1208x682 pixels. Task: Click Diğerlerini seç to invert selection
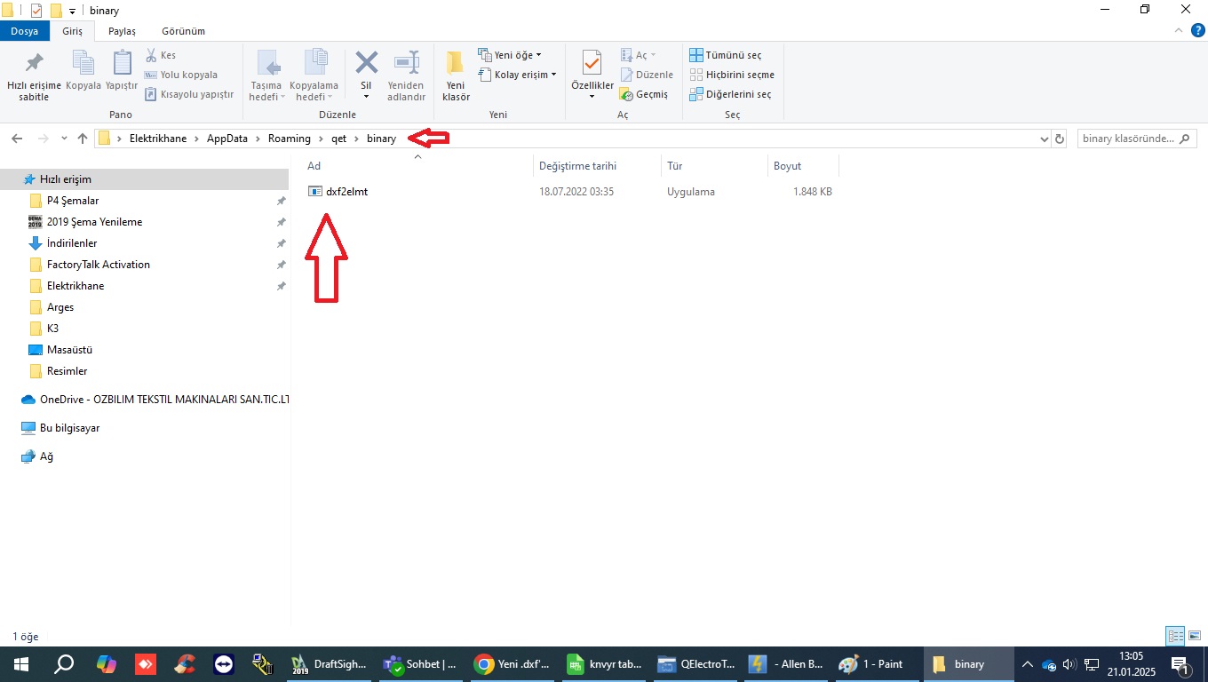click(730, 94)
